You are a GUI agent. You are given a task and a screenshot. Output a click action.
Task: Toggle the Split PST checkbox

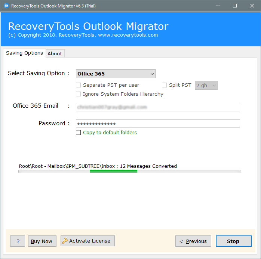(x=164, y=85)
